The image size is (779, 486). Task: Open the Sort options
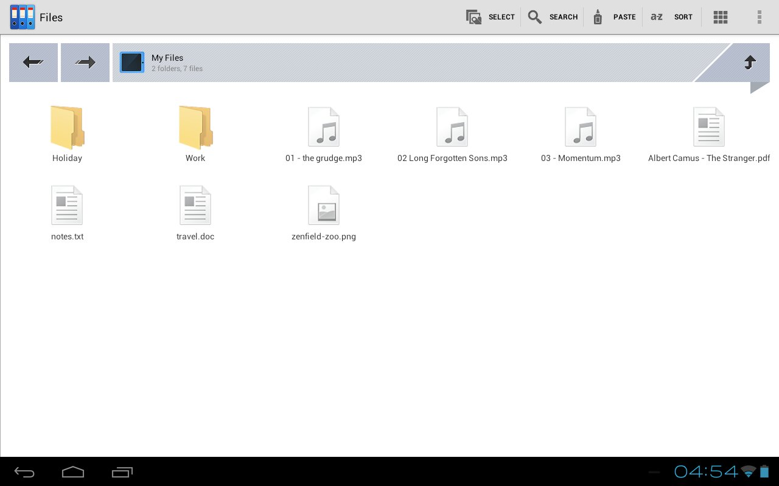[671, 17]
